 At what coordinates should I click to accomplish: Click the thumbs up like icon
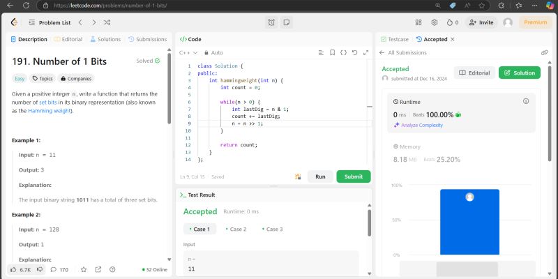pos(13,270)
